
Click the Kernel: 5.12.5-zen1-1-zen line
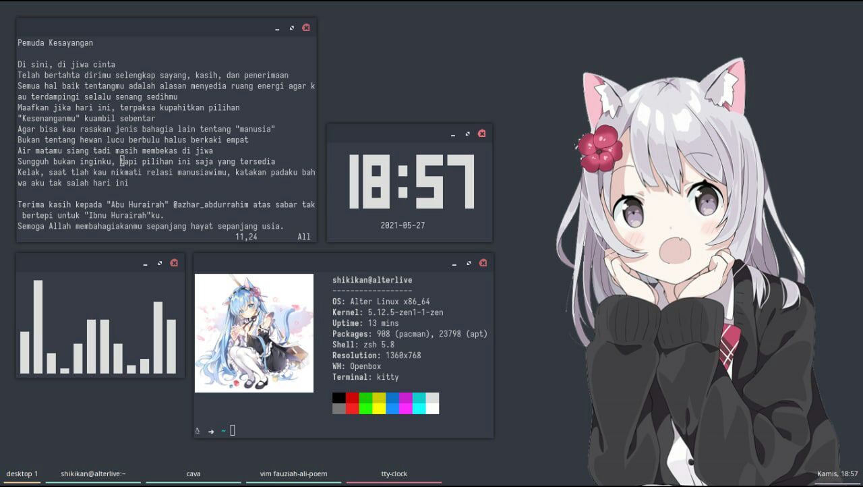pyautogui.click(x=388, y=312)
